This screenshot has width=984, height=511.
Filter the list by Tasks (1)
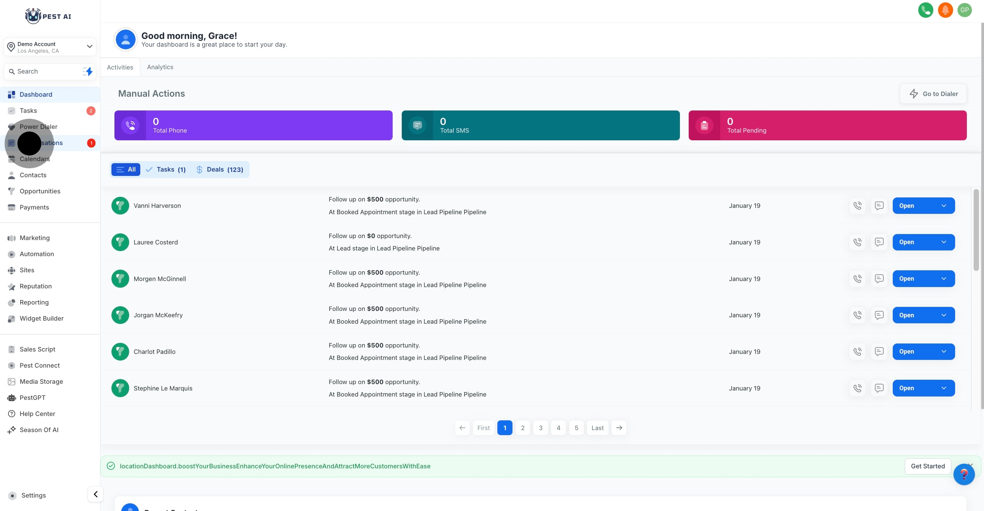(x=166, y=170)
